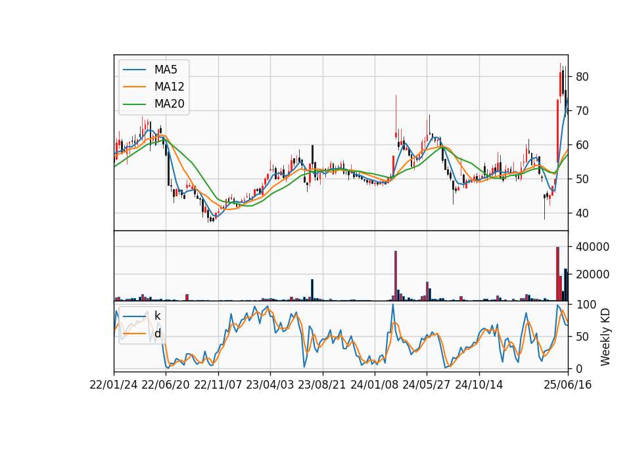Click the green MA20 legend line sample
The width and height of the screenshot is (631, 453).
[x=134, y=104]
